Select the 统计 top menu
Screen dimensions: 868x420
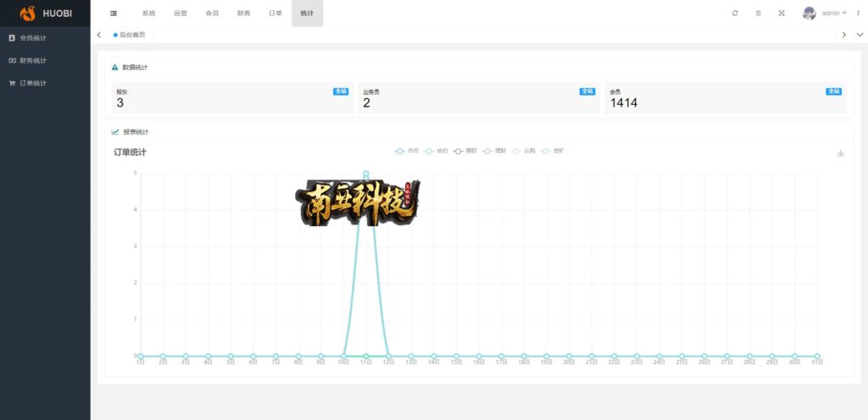(307, 14)
